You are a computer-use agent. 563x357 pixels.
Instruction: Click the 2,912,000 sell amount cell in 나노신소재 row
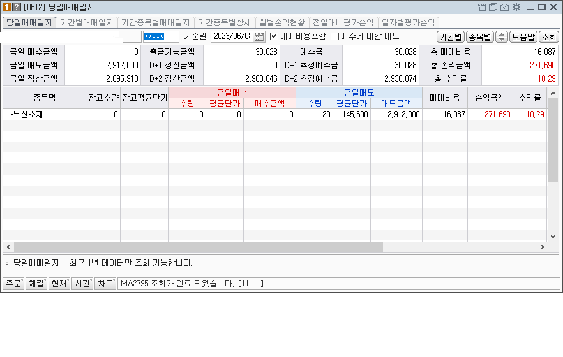396,115
